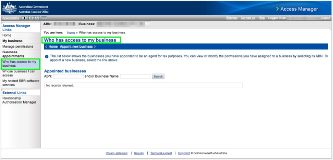Open Whose business I can access
Screen dimensions: 333x160
tap(19, 74)
